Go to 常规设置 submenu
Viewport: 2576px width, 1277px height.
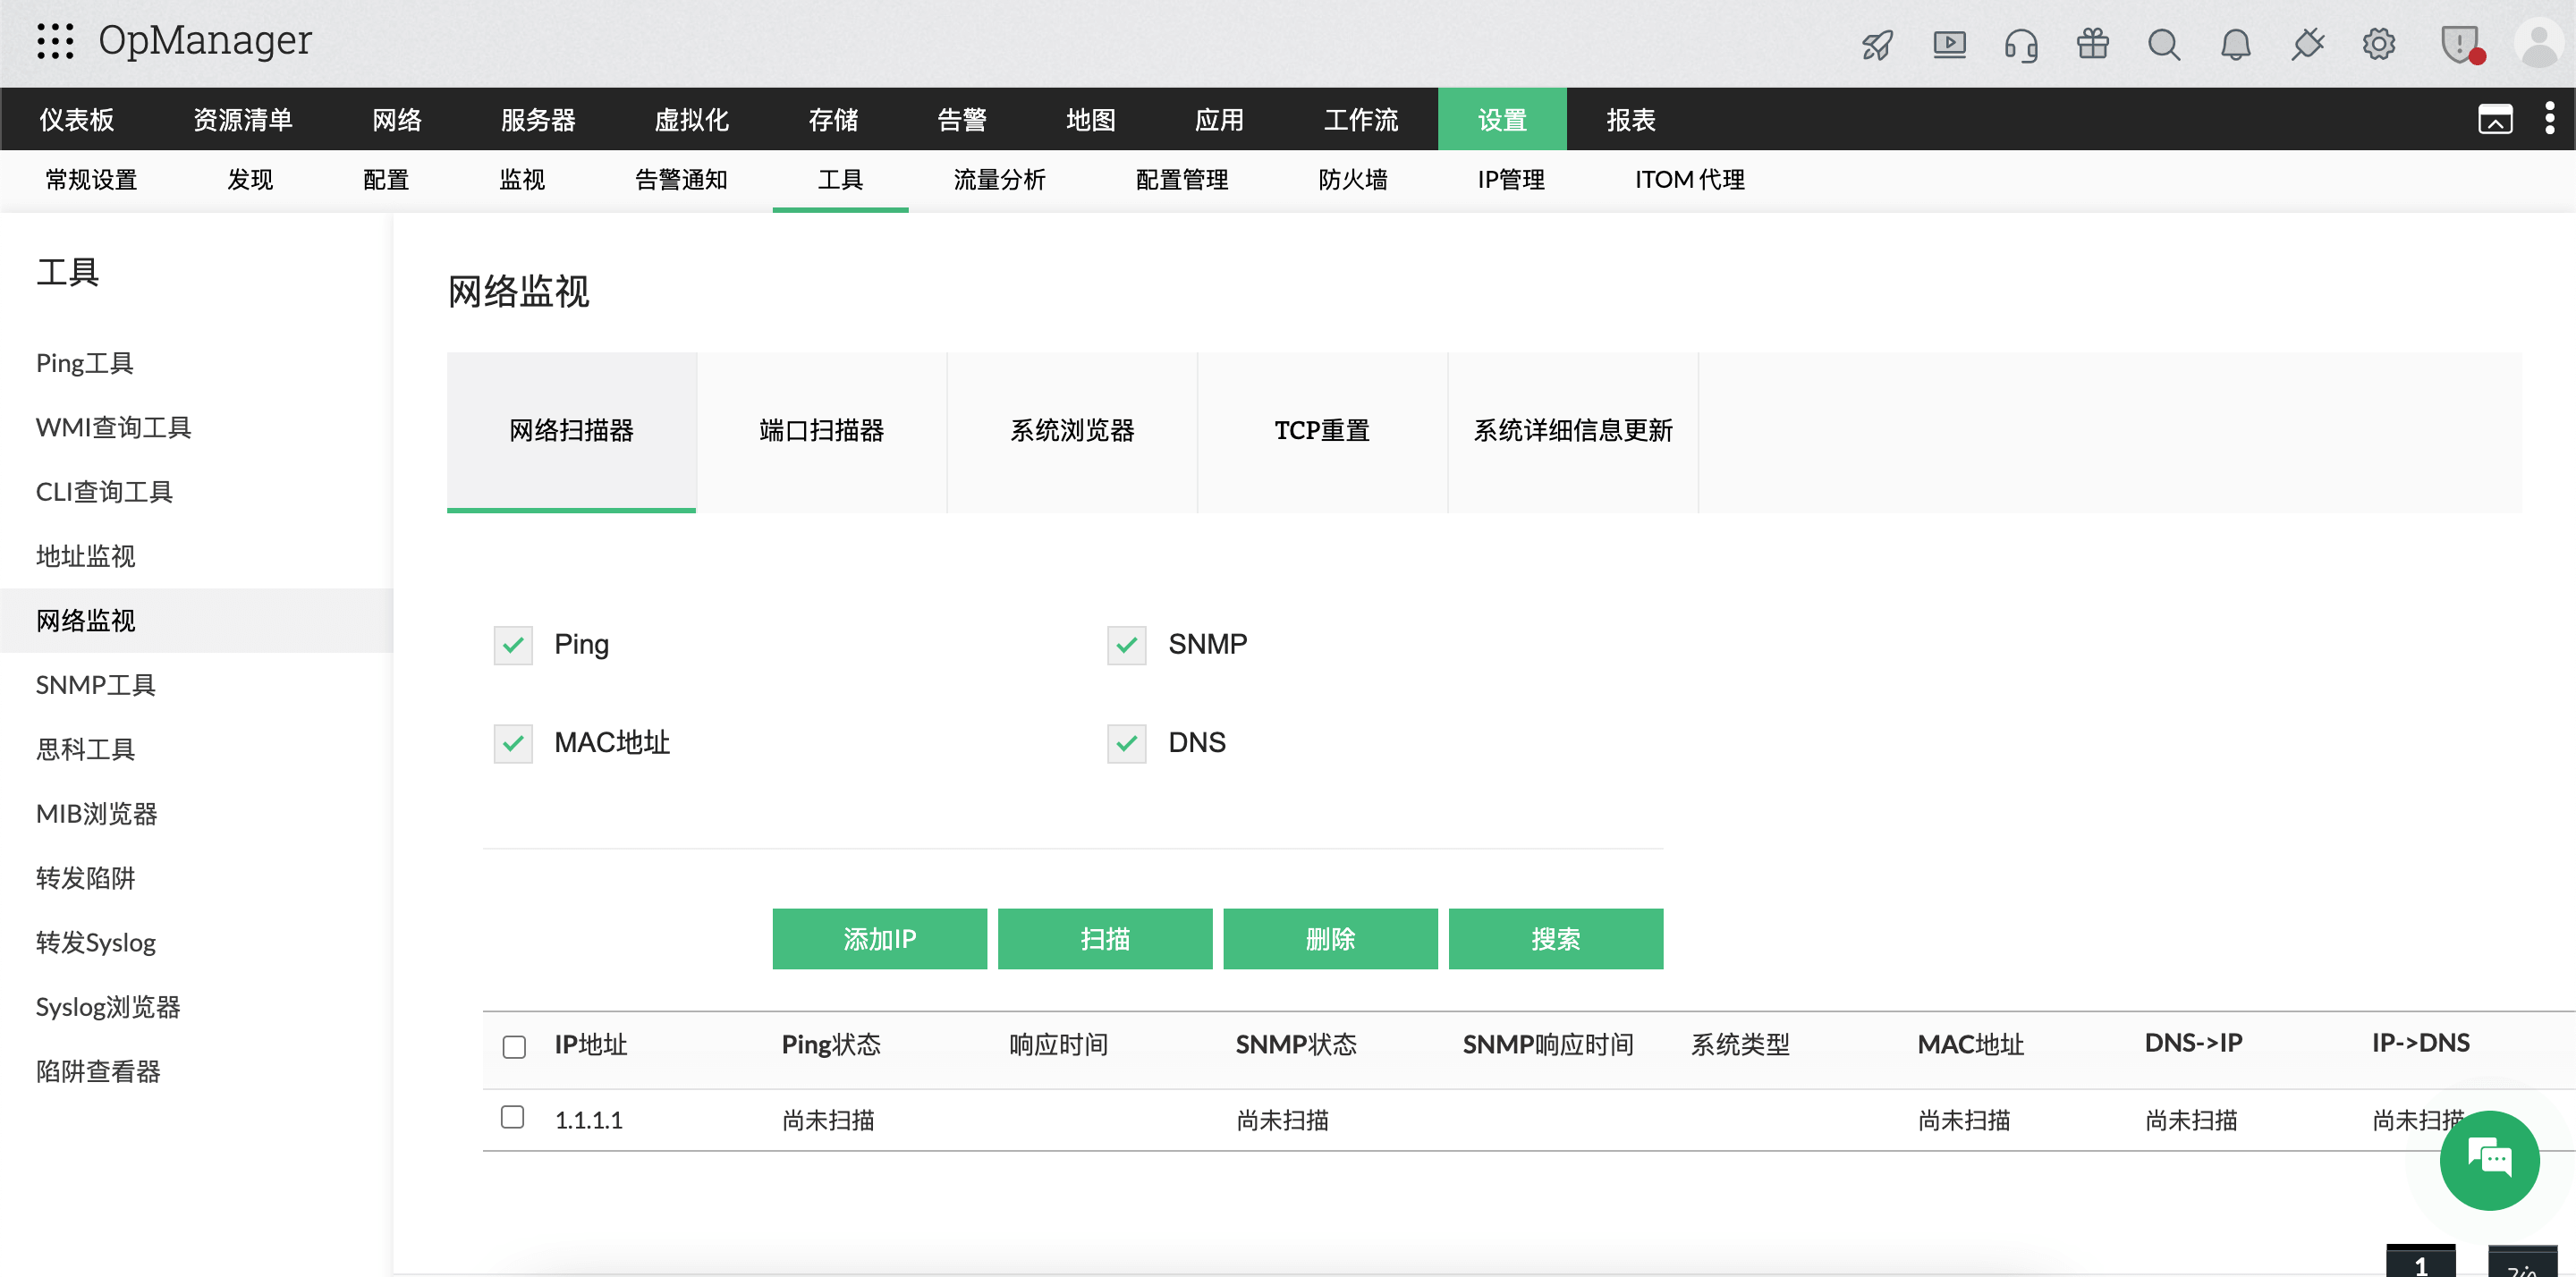click(x=91, y=180)
